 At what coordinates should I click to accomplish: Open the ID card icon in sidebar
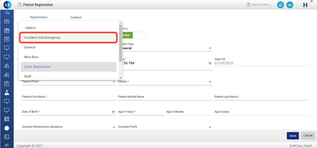point(7,30)
